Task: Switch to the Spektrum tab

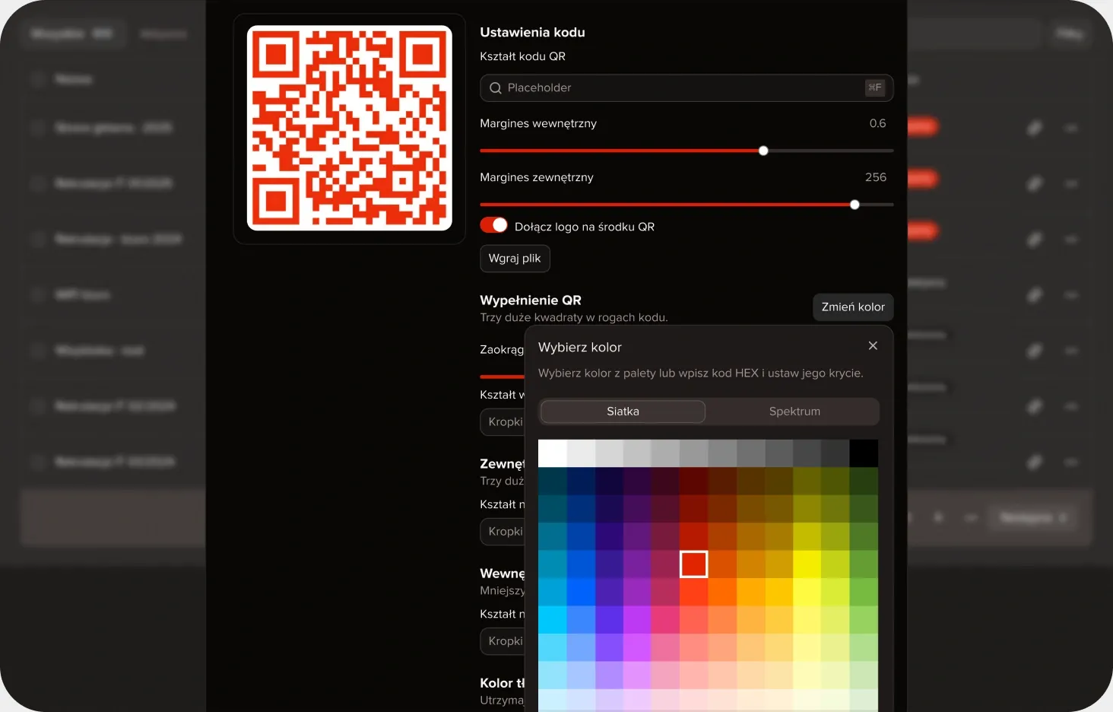Action: pyautogui.click(x=794, y=412)
